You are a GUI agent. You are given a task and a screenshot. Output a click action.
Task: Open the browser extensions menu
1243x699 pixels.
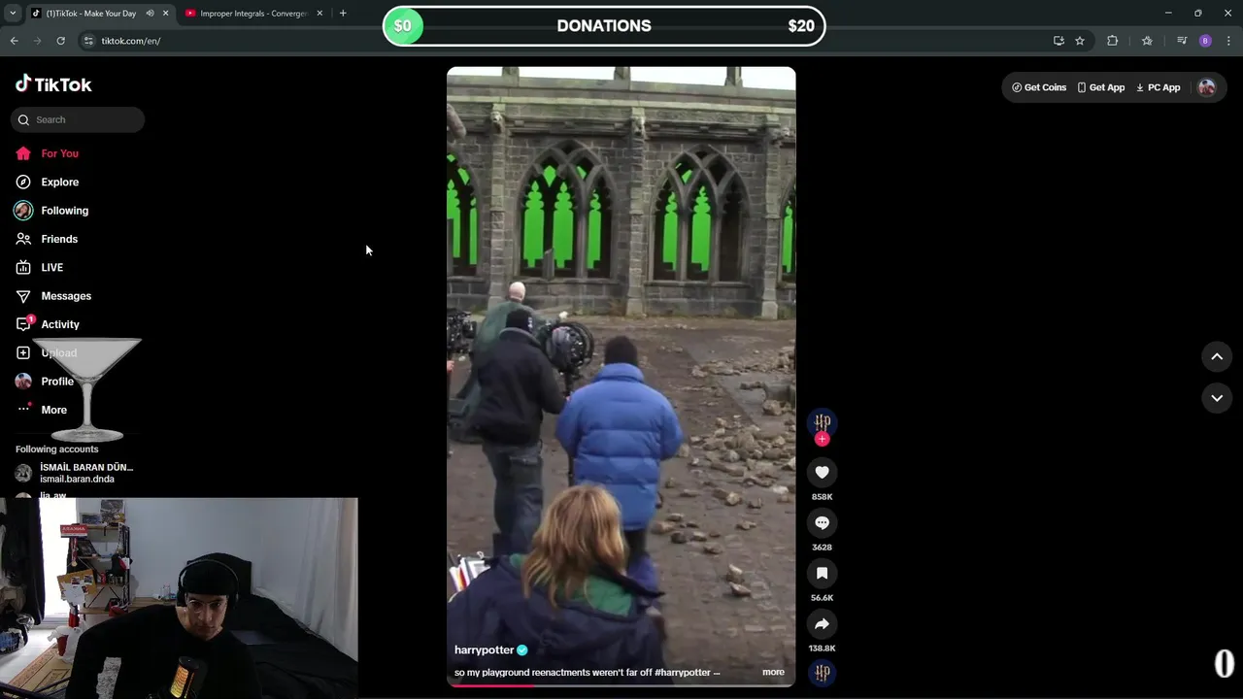tap(1112, 41)
